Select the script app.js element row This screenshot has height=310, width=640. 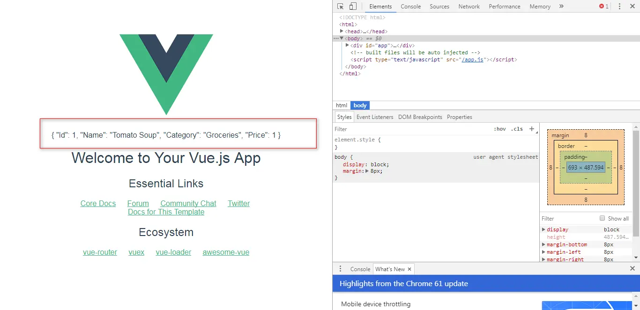click(x=433, y=59)
